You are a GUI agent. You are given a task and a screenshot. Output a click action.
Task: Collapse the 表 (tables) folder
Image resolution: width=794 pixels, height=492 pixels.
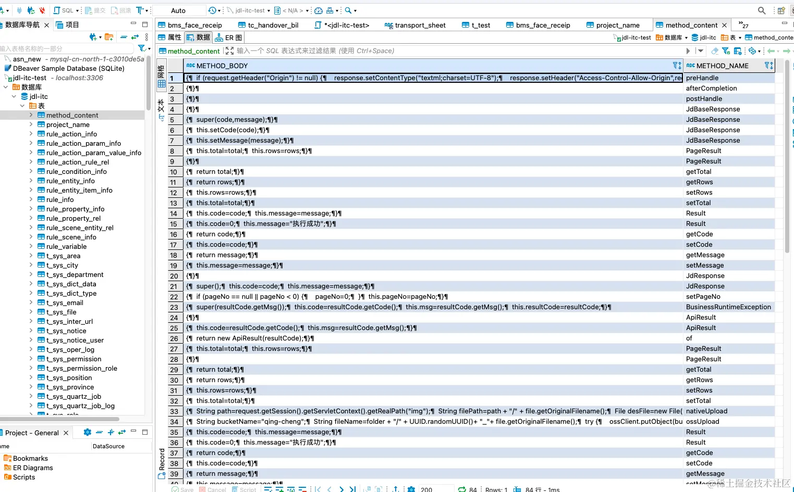(x=22, y=106)
